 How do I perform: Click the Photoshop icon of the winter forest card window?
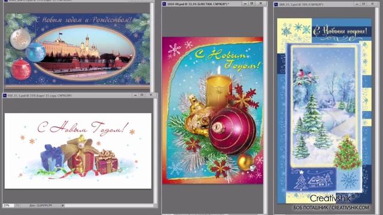coord(276,4)
